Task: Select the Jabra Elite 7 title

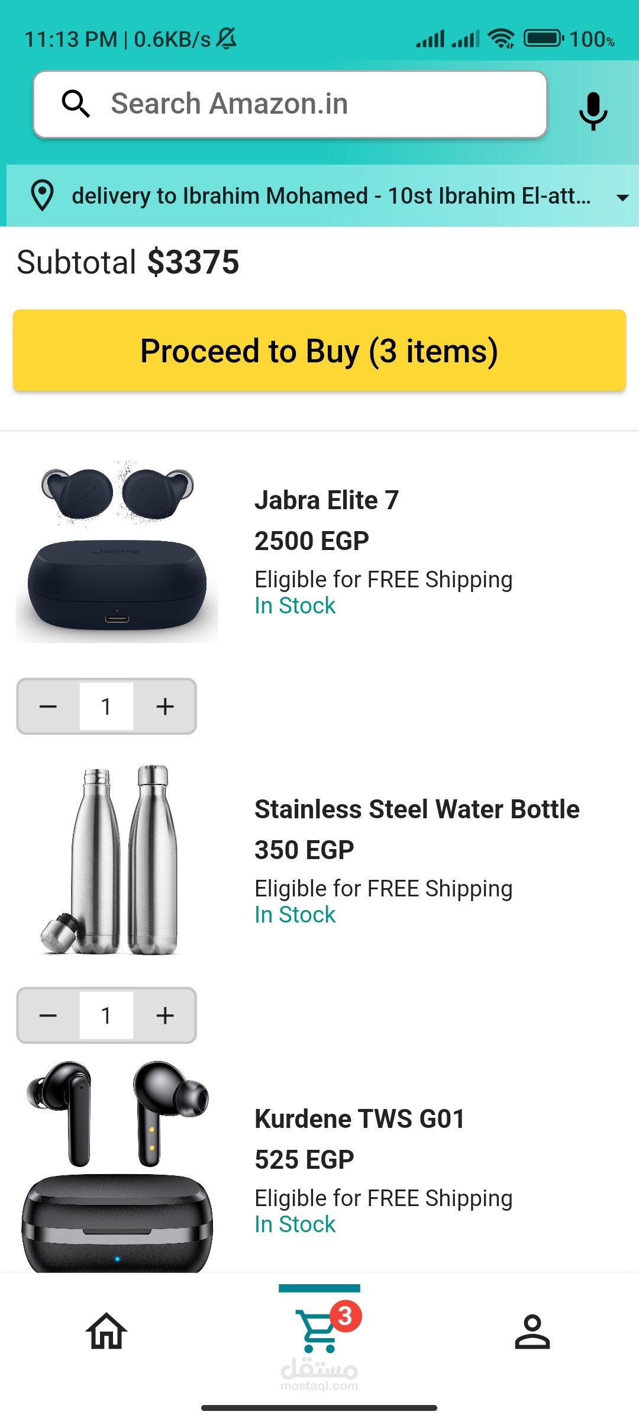Action: (x=327, y=500)
